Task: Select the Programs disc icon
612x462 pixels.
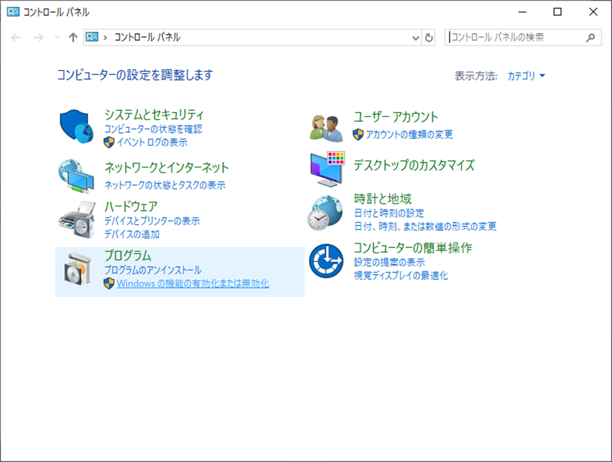Action: coord(77,270)
